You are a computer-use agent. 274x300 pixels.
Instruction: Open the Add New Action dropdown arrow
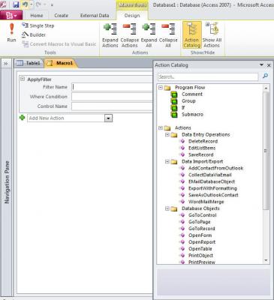click(x=108, y=118)
